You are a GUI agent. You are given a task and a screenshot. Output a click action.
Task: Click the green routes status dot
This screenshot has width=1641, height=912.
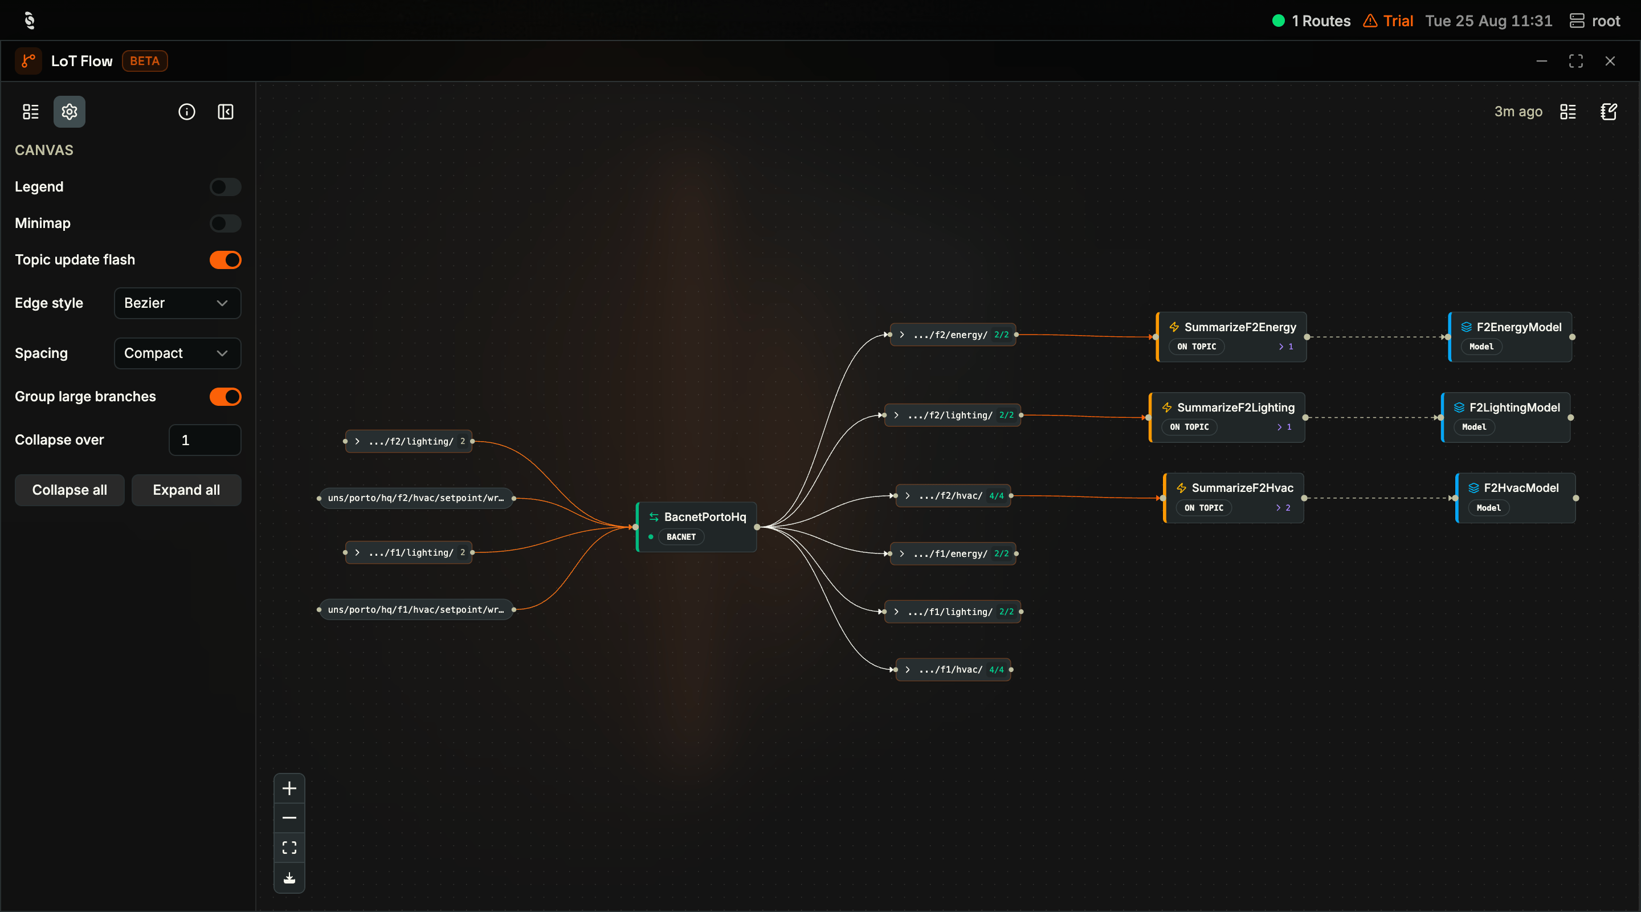click(x=1278, y=21)
